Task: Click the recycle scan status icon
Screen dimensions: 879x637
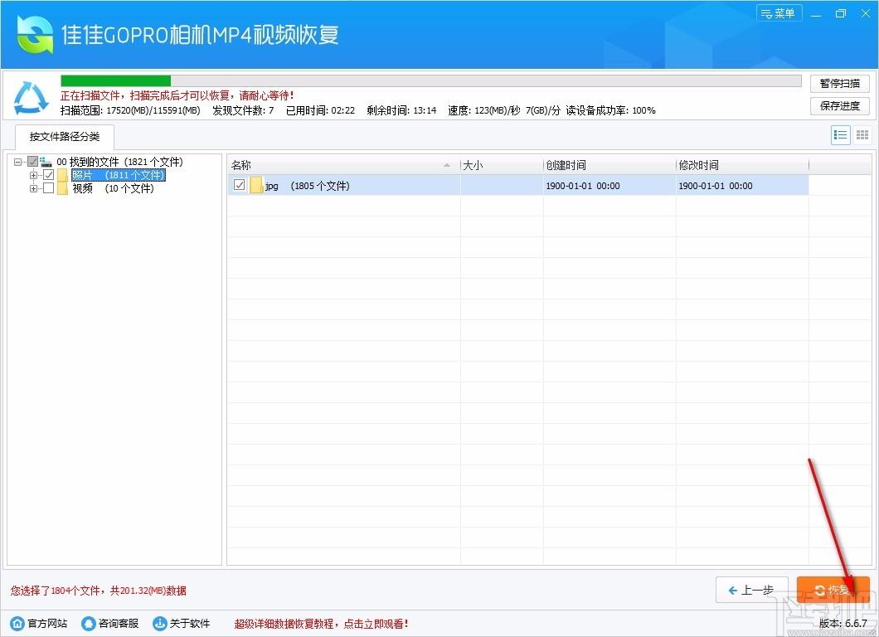Action: click(31, 97)
